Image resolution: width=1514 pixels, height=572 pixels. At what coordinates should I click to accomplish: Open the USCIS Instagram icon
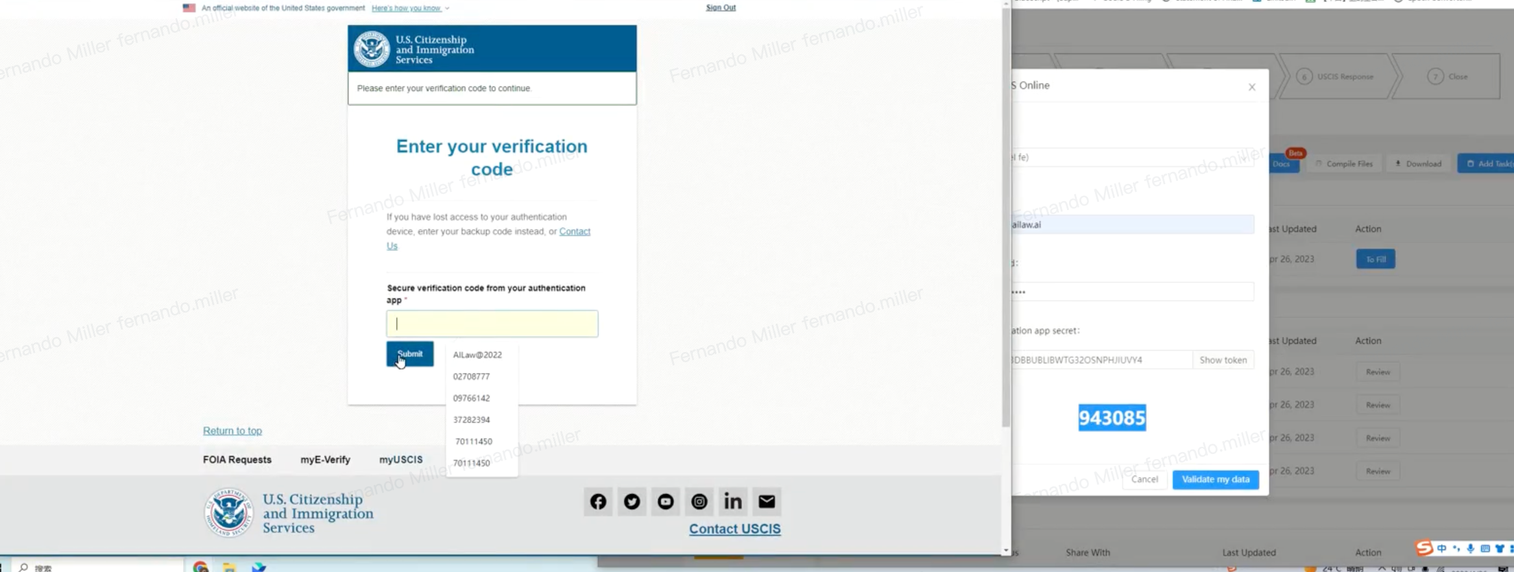pos(699,501)
